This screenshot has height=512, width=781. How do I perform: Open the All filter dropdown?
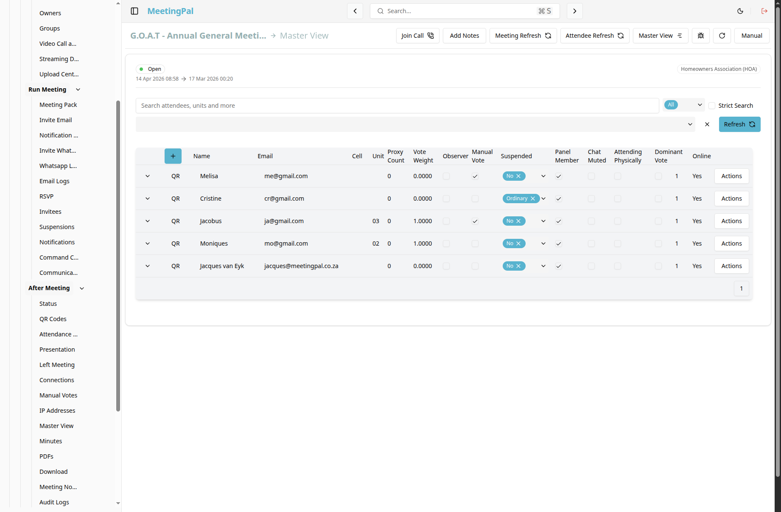click(684, 105)
